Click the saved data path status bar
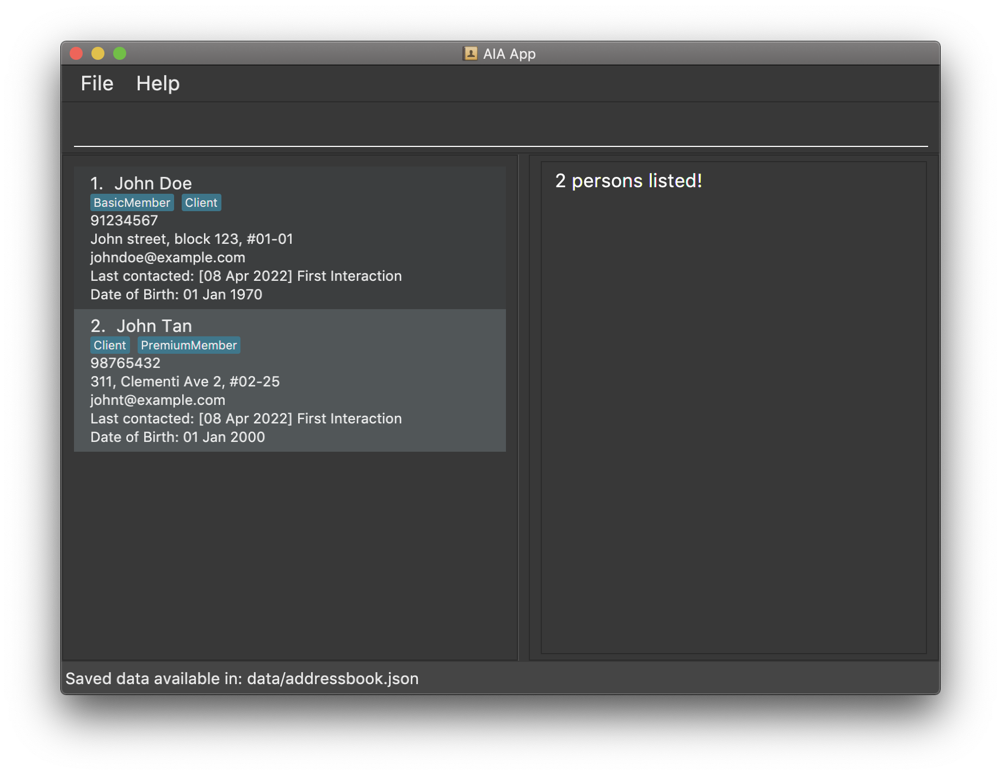Viewport: 1001px width, 775px height. click(x=242, y=679)
